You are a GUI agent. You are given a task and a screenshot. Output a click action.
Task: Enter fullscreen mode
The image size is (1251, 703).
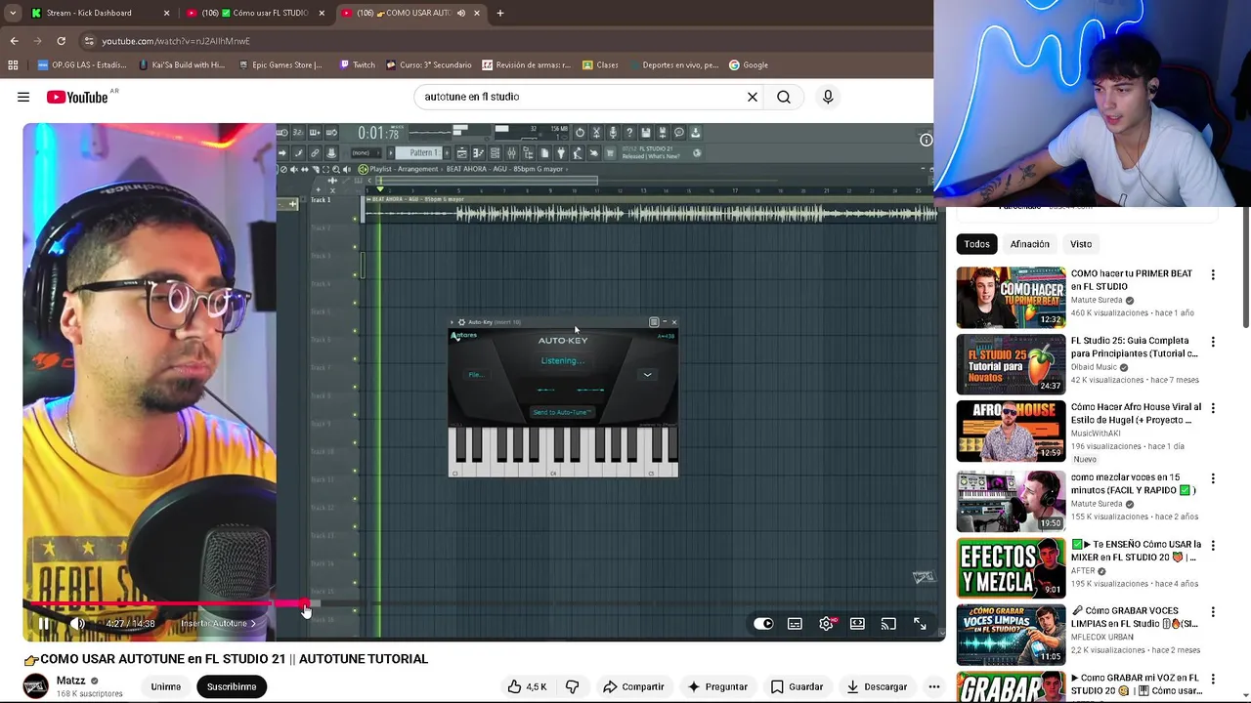pos(920,624)
